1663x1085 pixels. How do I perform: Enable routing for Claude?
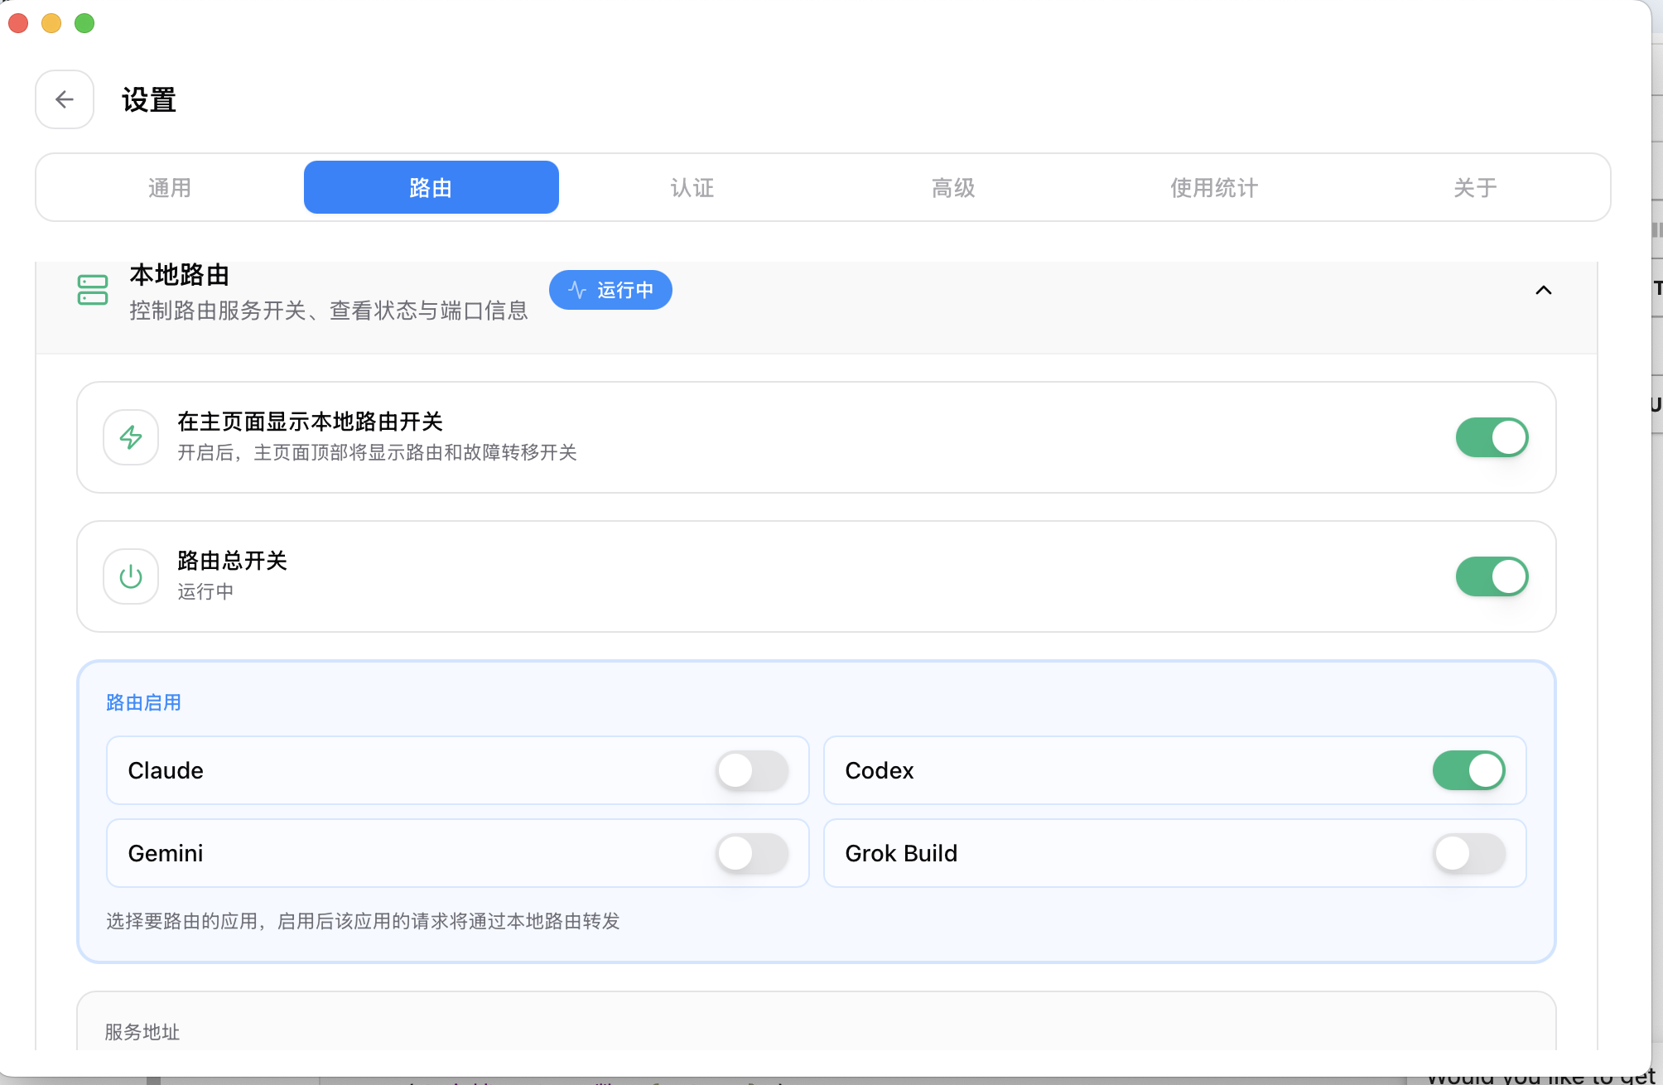pyautogui.click(x=752, y=770)
